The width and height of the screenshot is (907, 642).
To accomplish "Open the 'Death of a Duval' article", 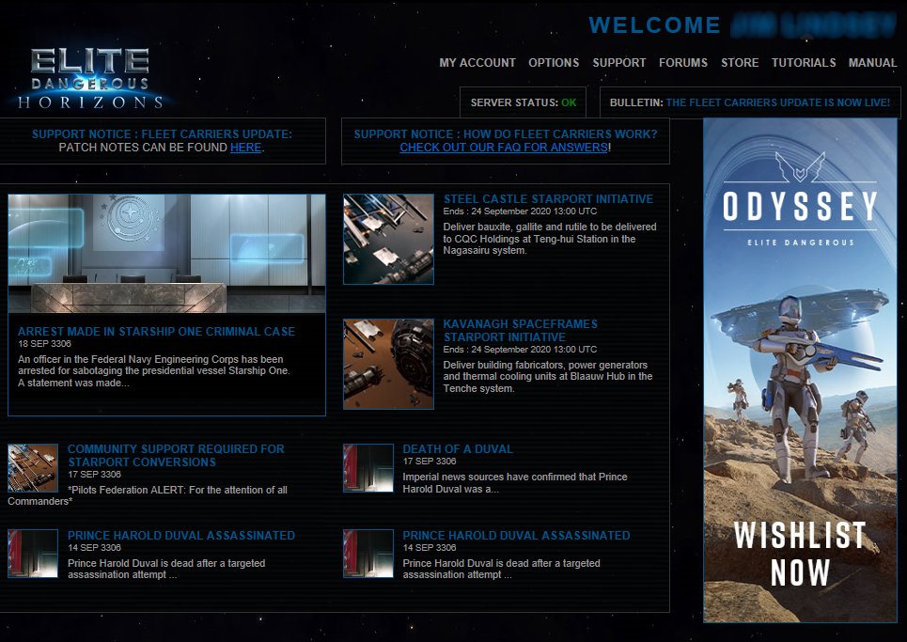I will click(458, 448).
